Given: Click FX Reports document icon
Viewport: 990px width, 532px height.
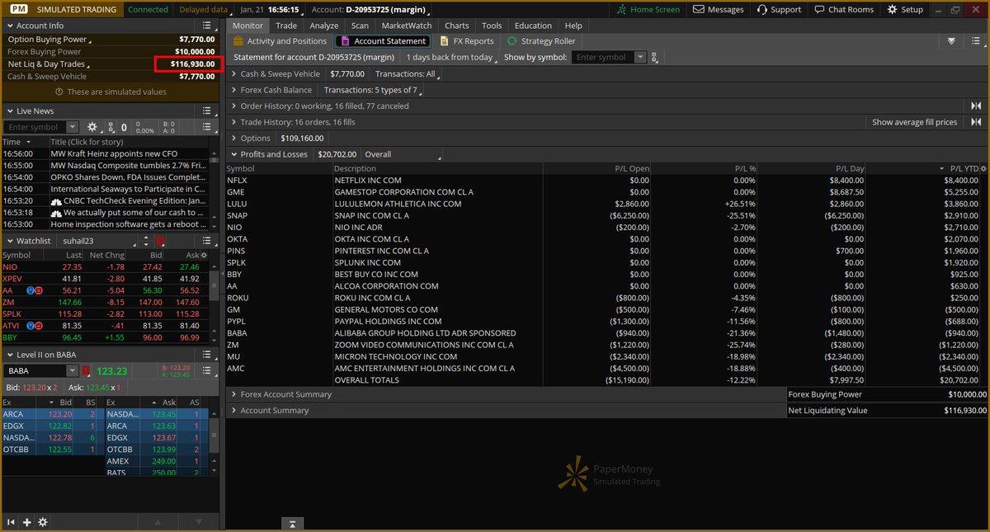Looking at the screenshot, I should 445,40.
